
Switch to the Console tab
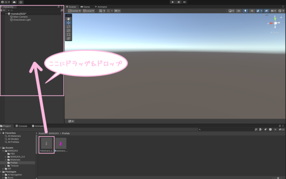[x=21, y=126]
